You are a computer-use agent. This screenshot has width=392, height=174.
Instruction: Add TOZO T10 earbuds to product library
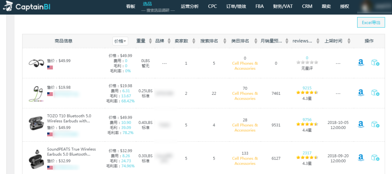pyautogui.click(x=375, y=125)
